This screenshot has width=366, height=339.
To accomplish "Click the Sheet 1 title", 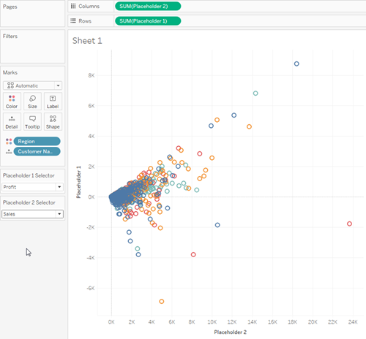I will 87,41.
